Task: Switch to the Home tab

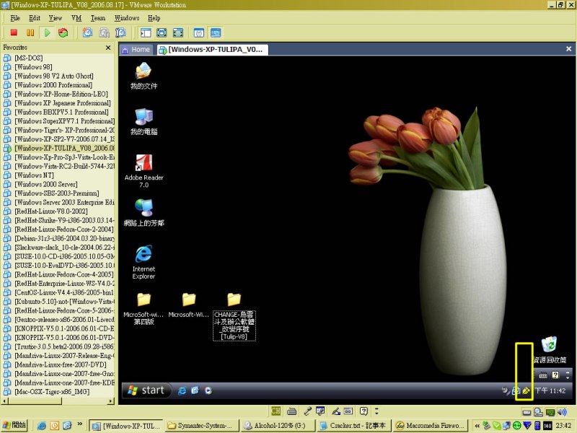Action: coord(136,49)
